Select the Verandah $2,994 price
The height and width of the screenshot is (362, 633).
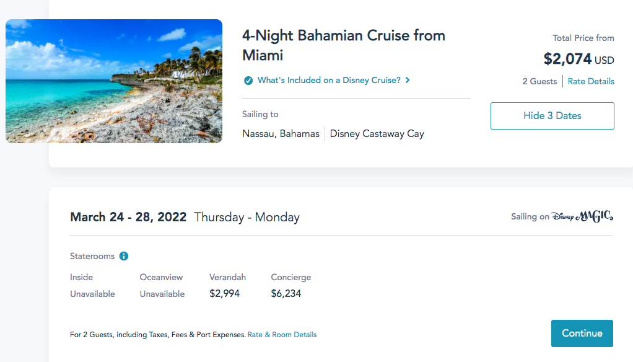224,294
